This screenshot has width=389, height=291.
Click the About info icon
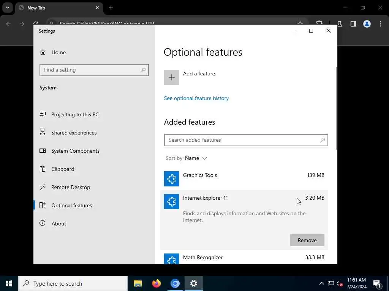(x=43, y=223)
